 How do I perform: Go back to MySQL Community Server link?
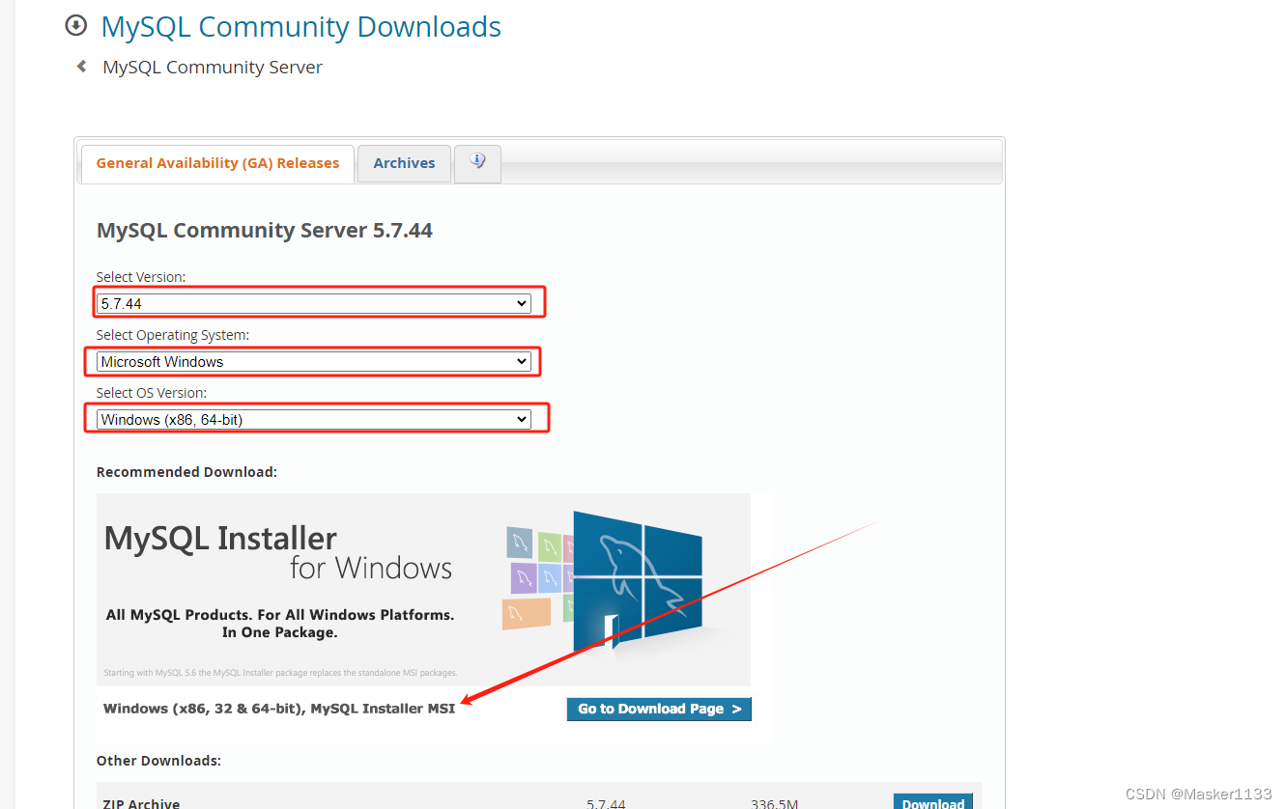213,68
